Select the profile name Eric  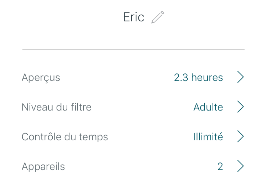(133, 17)
